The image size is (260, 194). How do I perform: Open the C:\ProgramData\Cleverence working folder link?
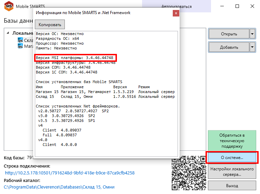(x=59, y=187)
